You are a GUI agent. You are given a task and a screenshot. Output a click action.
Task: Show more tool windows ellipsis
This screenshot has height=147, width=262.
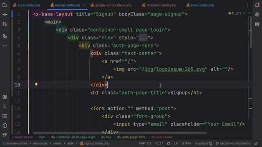click(5, 46)
